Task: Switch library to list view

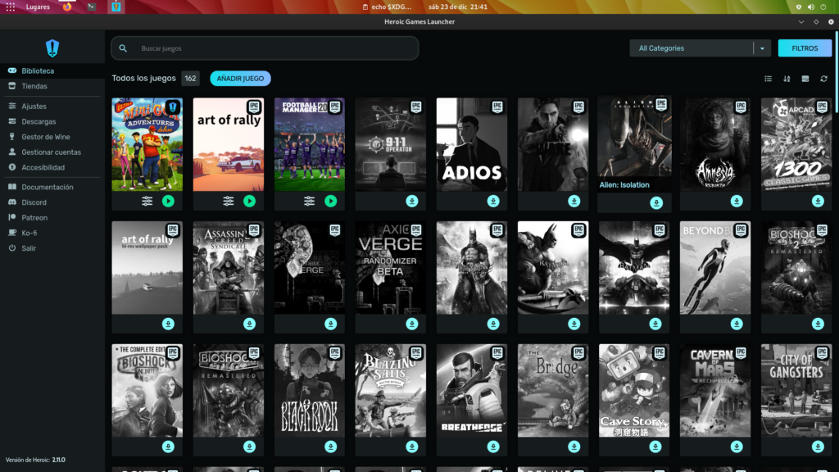Action: (768, 79)
